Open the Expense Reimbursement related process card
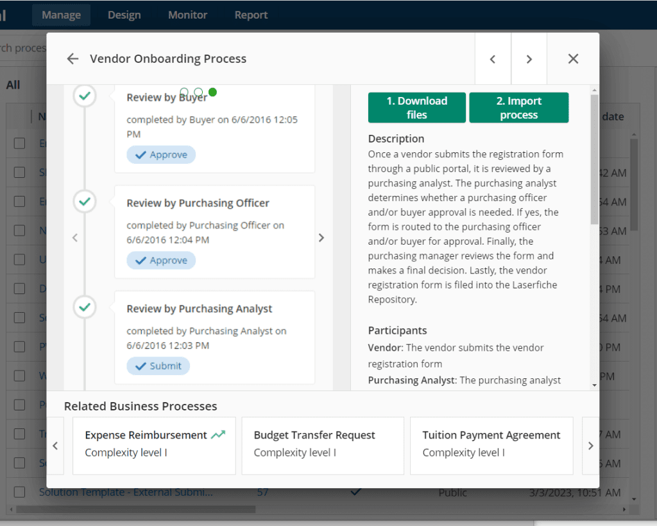 [154, 446]
